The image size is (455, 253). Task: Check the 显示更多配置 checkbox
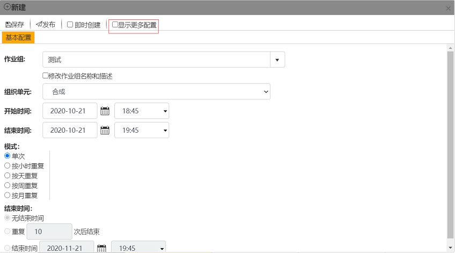(x=115, y=25)
